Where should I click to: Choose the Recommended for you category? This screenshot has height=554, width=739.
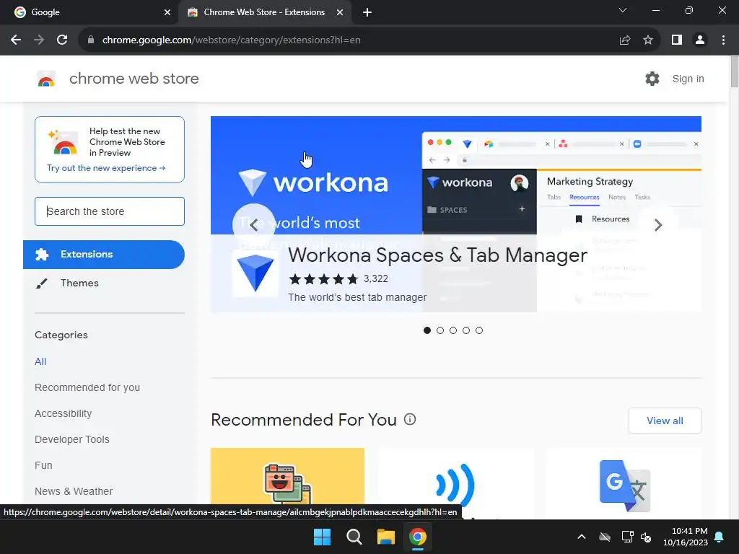87,387
